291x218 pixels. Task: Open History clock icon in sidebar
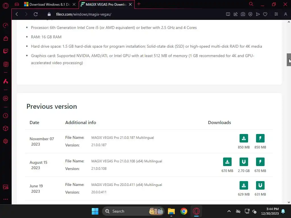pos(6,116)
